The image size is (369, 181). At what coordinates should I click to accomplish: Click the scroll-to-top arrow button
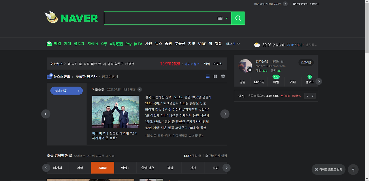point(353,170)
